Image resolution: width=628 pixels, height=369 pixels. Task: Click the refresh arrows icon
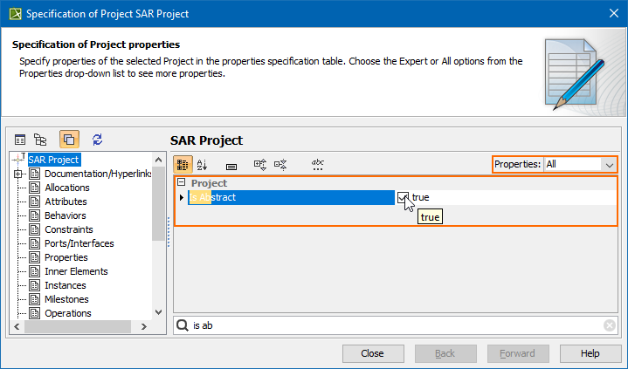click(x=97, y=140)
